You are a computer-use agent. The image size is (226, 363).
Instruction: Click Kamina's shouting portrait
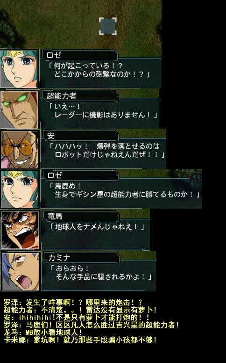21,271
